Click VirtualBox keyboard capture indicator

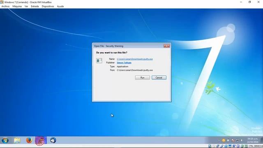coord(246,146)
